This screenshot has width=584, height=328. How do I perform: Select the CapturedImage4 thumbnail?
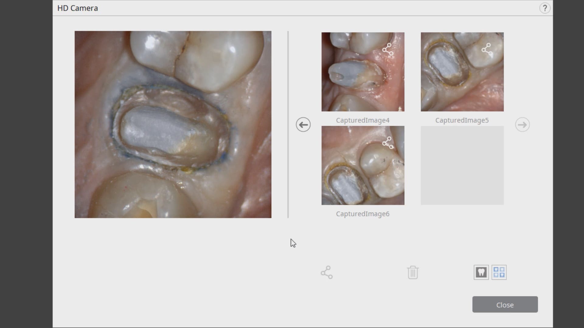pos(363,72)
